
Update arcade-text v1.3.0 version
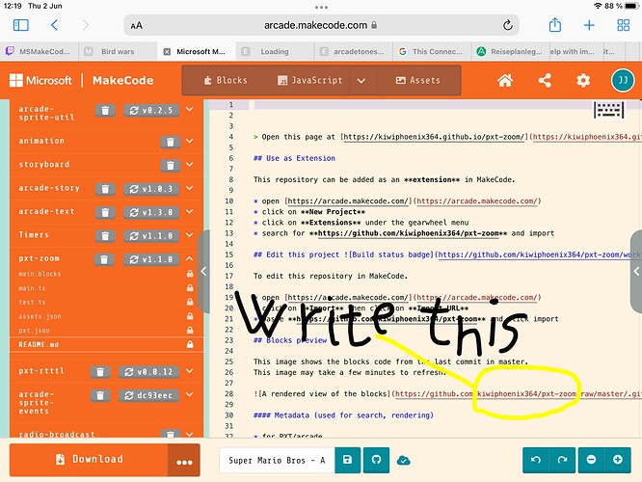(151, 212)
